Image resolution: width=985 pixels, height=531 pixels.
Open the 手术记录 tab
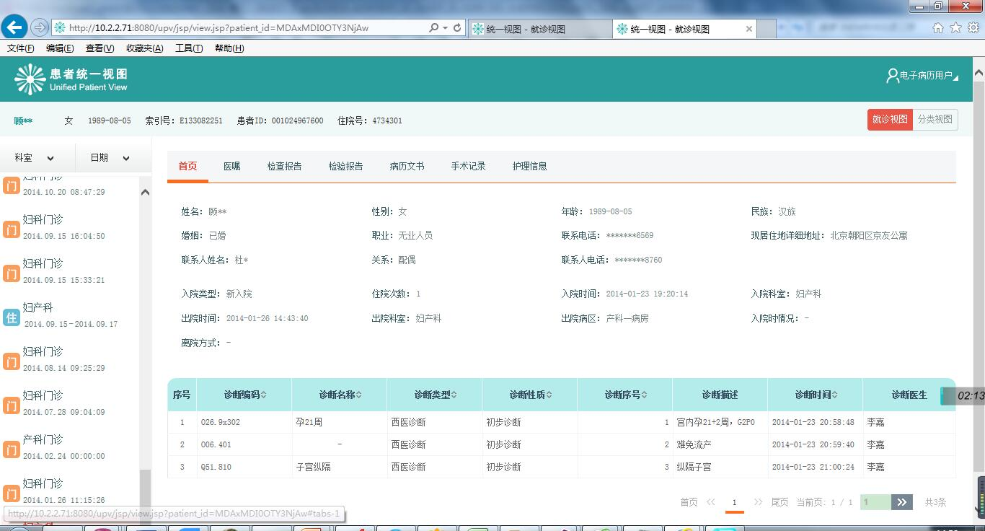coord(468,166)
